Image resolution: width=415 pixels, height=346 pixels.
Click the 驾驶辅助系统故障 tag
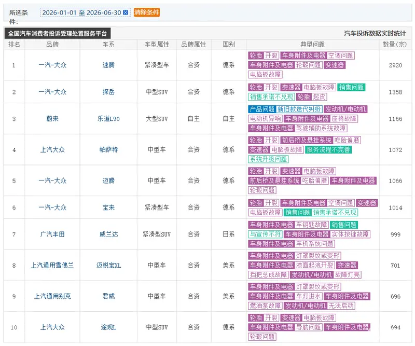(x=321, y=128)
